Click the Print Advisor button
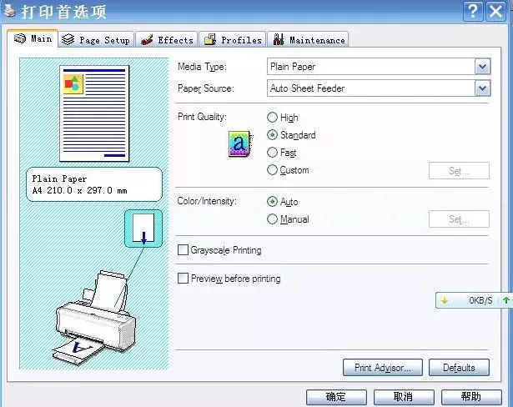 (383, 368)
